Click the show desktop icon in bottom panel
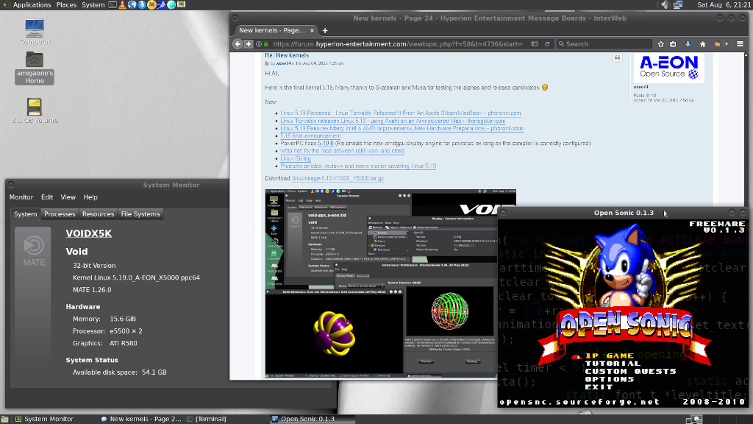 [4, 419]
